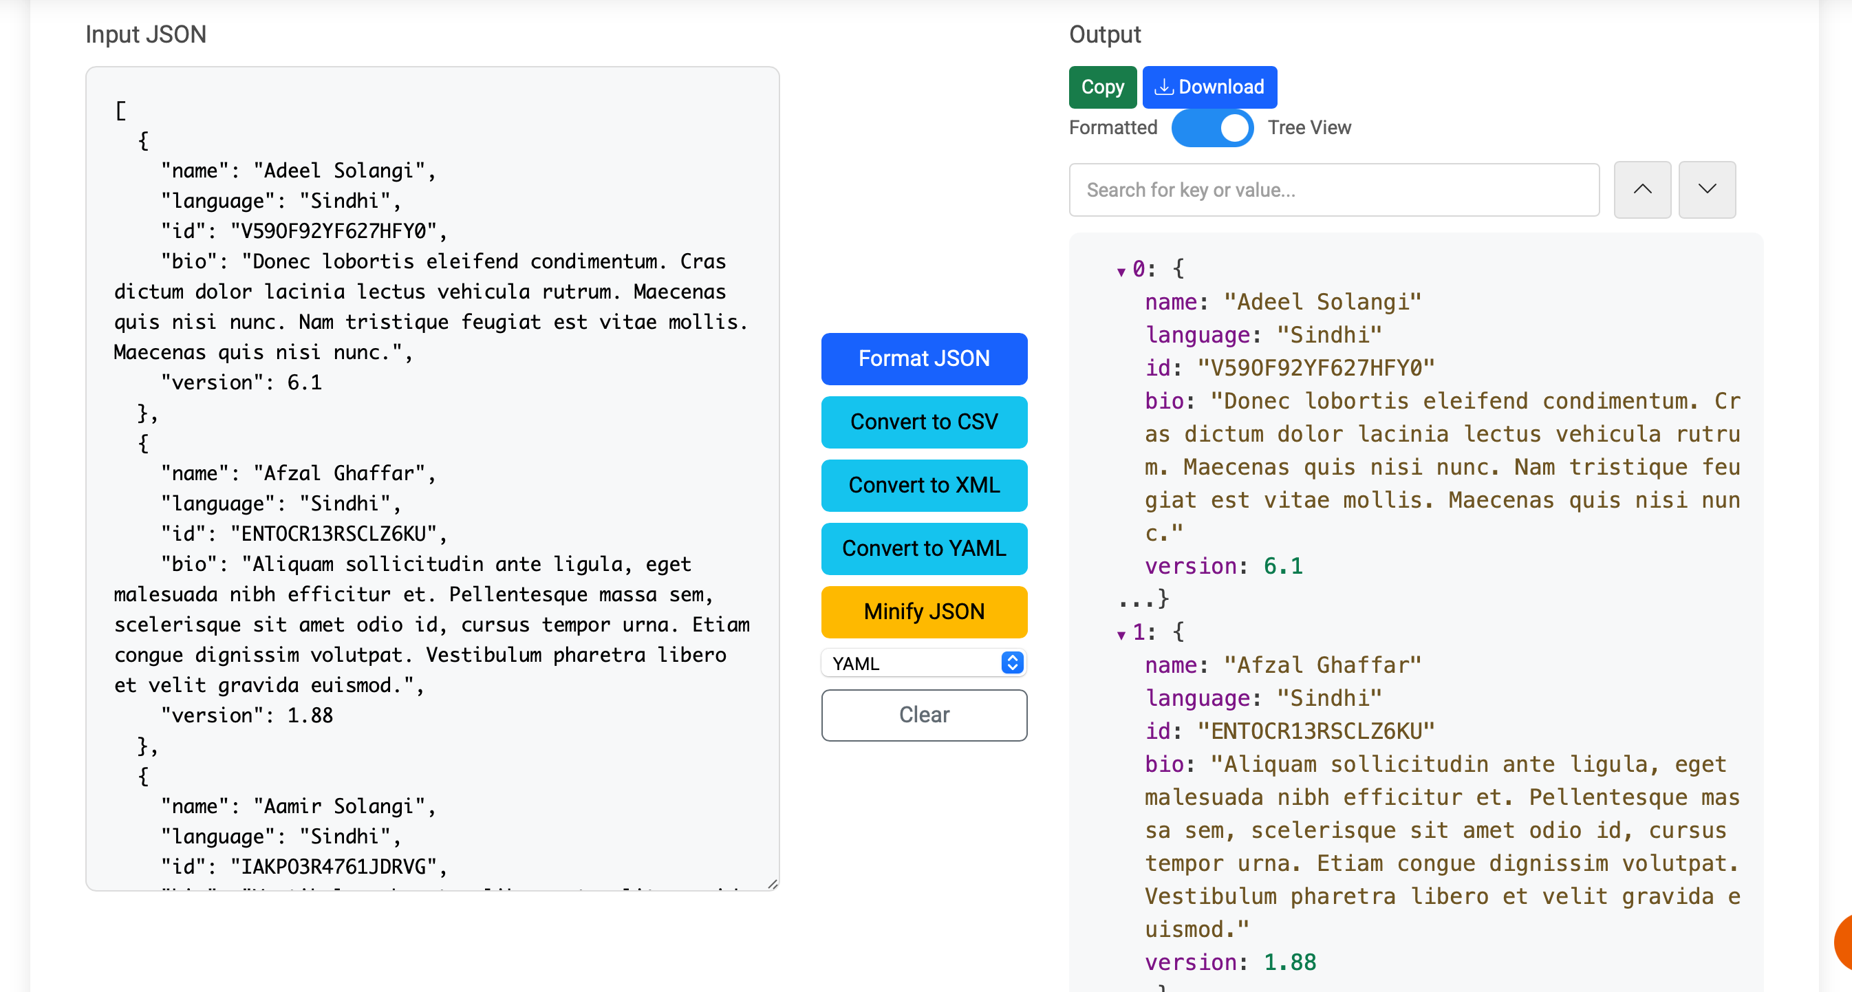The image size is (1852, 992).
Task: Click the version value 1.88 in tree
Action: 1290,962
